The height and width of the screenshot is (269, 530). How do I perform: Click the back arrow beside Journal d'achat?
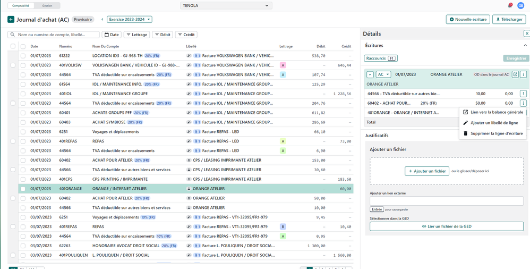(11, 20)
